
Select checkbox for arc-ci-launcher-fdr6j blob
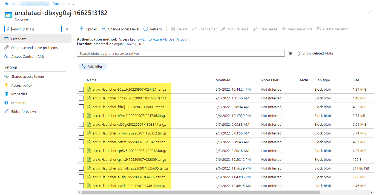click(81, 107)
